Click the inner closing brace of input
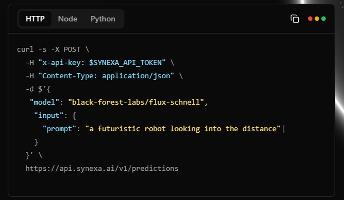This screenshot has width=344, height=200. [36, 142]
